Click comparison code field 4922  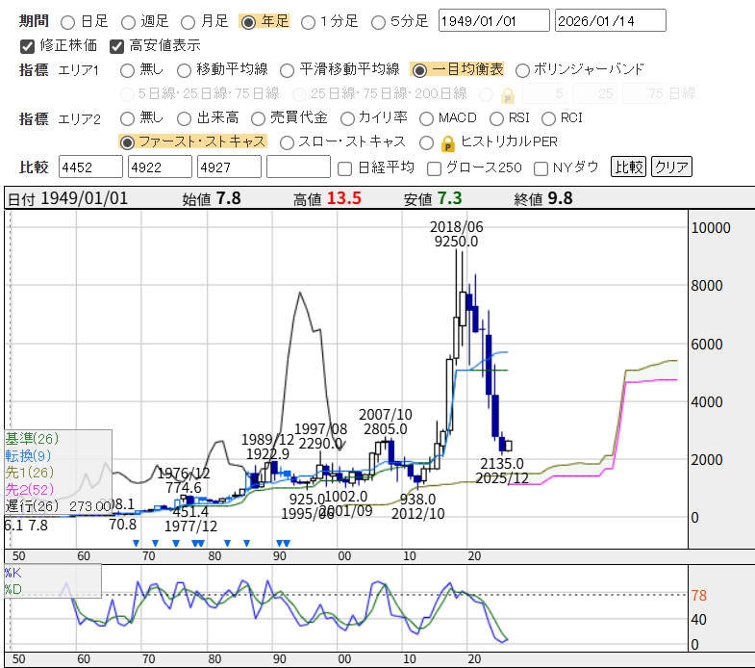click(160, 167)
